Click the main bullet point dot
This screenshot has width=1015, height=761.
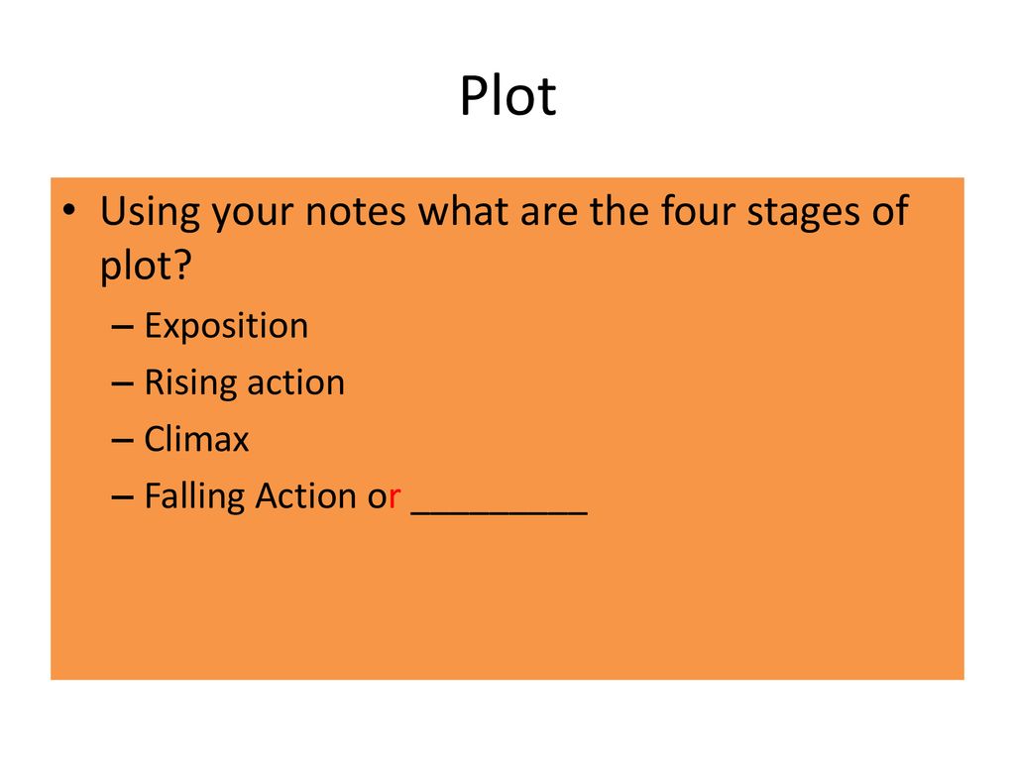[69, 210]
